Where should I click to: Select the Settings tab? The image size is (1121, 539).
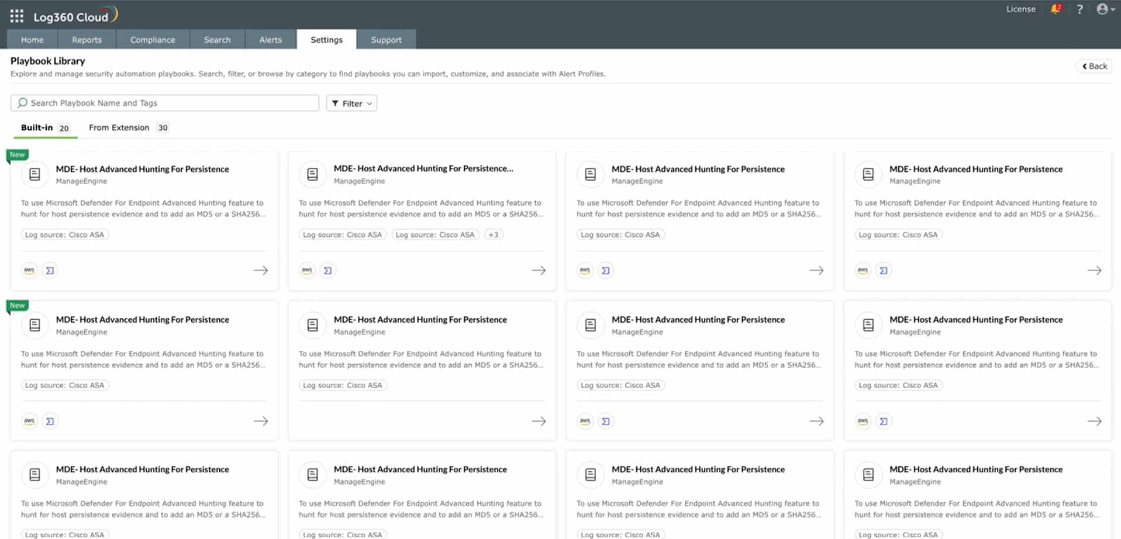pos(326,40)
